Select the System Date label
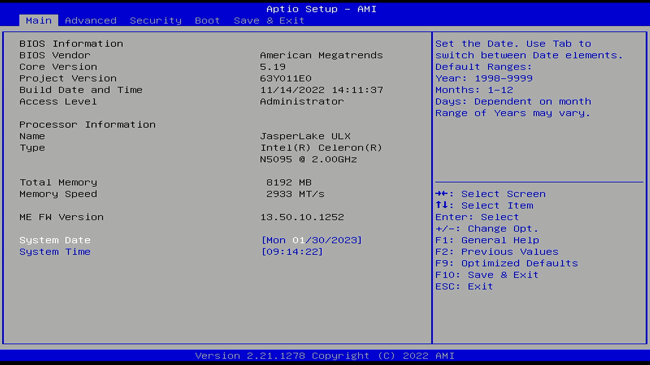This screenshot has height=365, width=650. [x=55, y=240]
